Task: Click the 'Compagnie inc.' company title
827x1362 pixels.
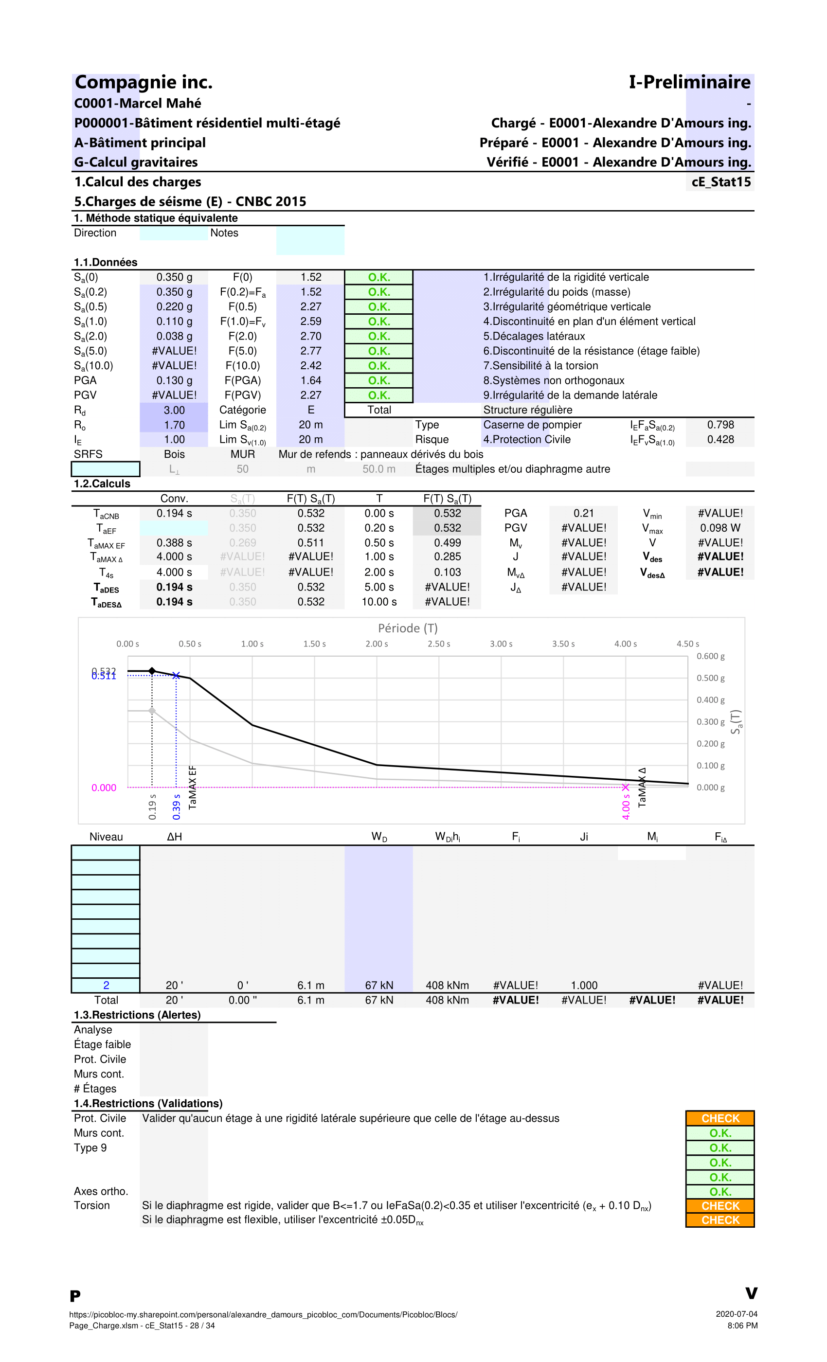Action: point(144,82)
